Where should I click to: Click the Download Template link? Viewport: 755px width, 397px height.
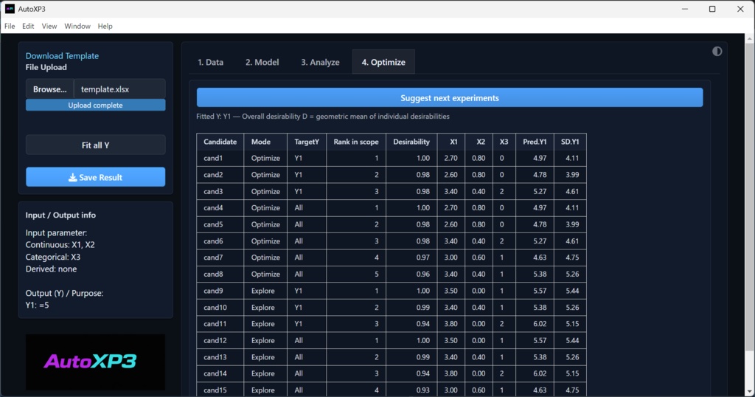62,56
